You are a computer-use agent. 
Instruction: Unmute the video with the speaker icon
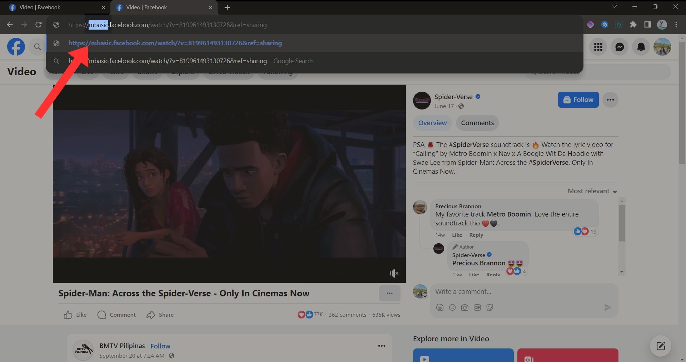394,273
